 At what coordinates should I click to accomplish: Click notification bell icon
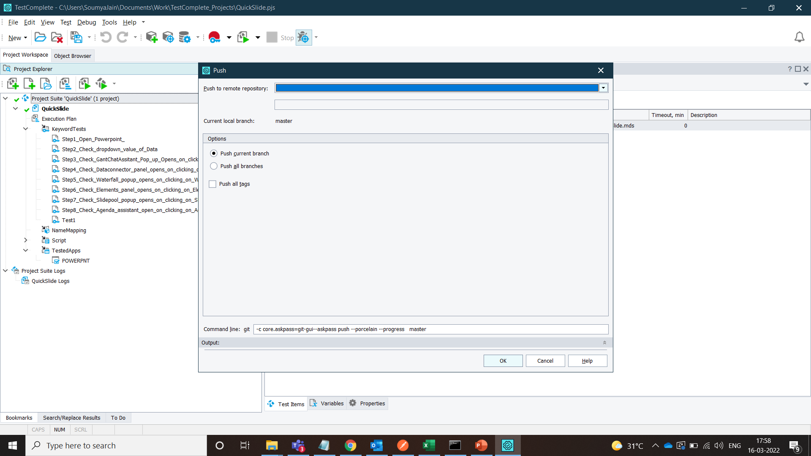tap(799, 38)
